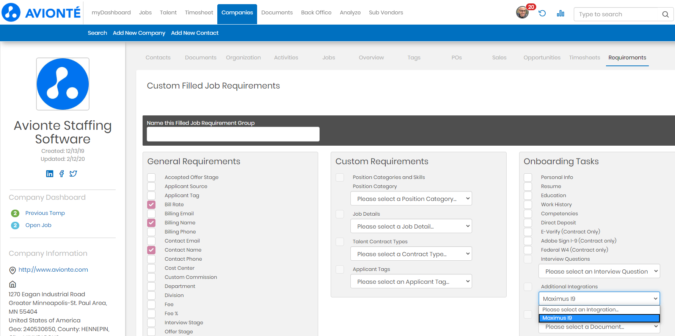Check the Personal Info onboarding task
675x336 pixels.
click(x=528, y=177)
